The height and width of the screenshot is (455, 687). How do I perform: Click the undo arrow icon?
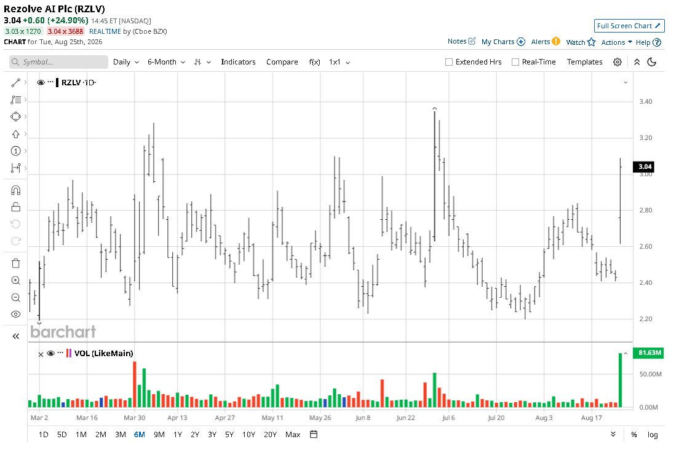(16, 224)
